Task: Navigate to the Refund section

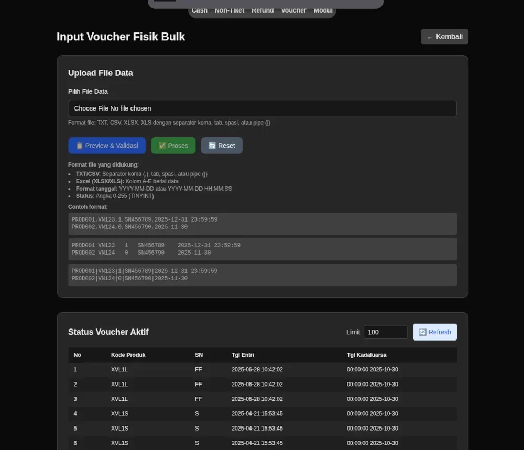Action: point(263,10)
